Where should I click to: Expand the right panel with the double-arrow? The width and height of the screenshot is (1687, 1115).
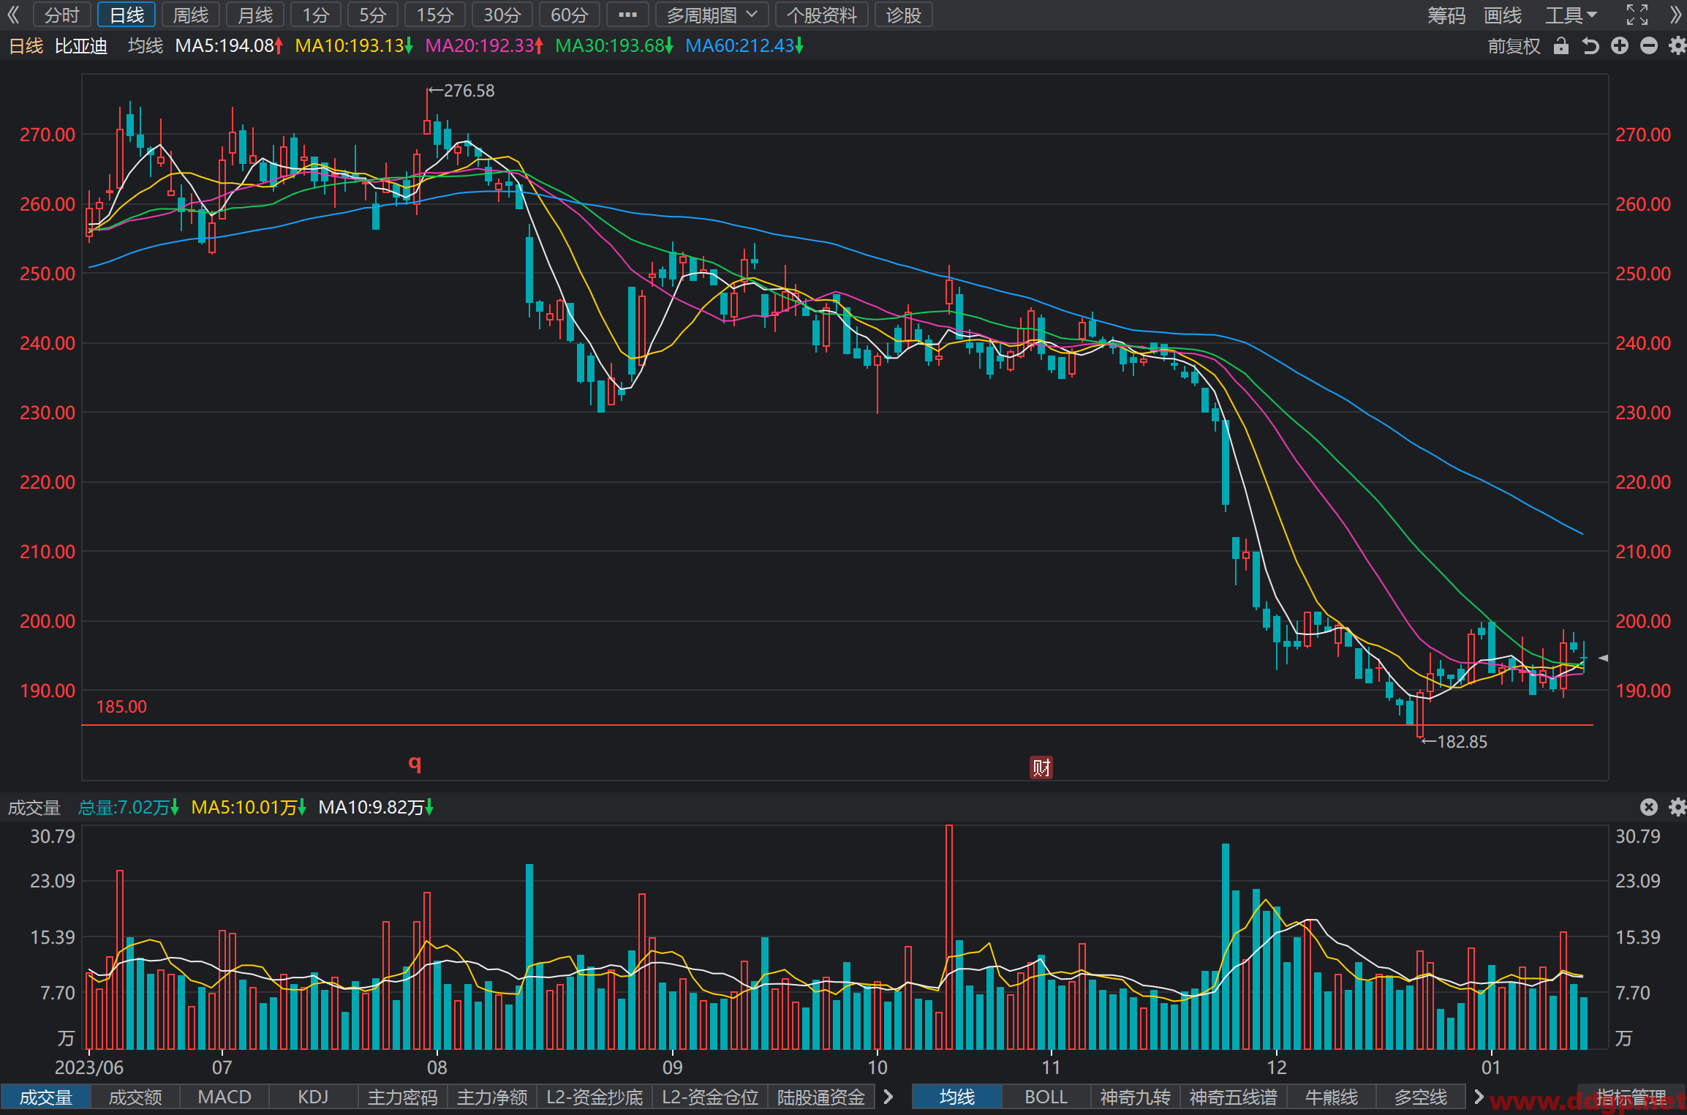pos(1675,15)
